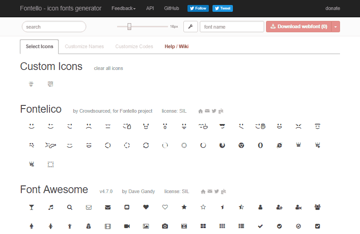Select the glass filter icon
The height and width of the screenshot is (234, 360).
pyautogui.click(x=31, y=207)
